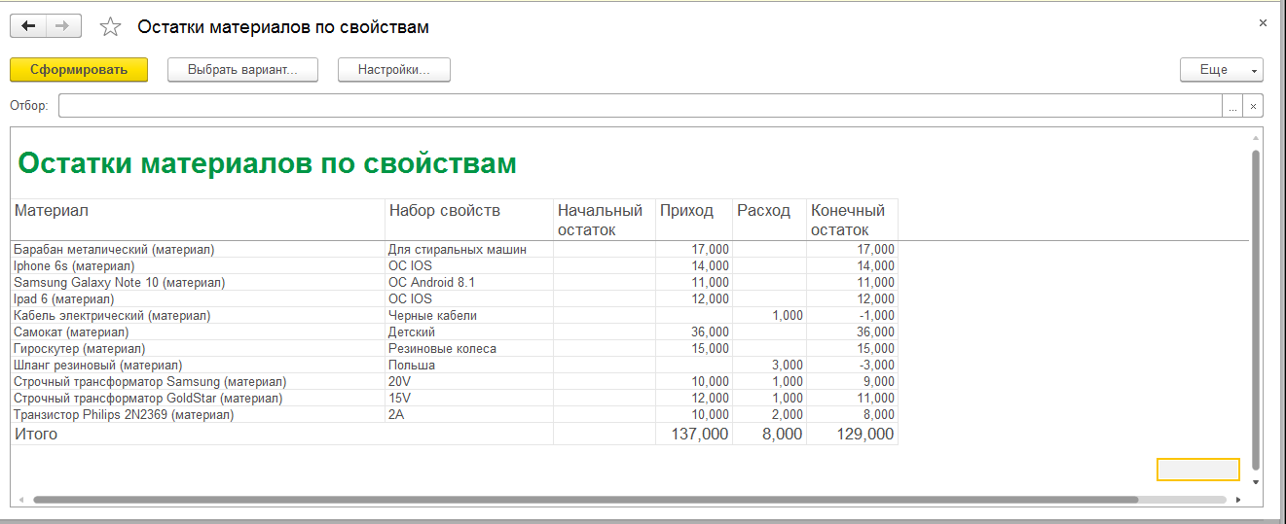The height and width of the screenshot is (524, 1286).
Task: Select row Кабель электрический (материал)
Action: tap(454, 315)
